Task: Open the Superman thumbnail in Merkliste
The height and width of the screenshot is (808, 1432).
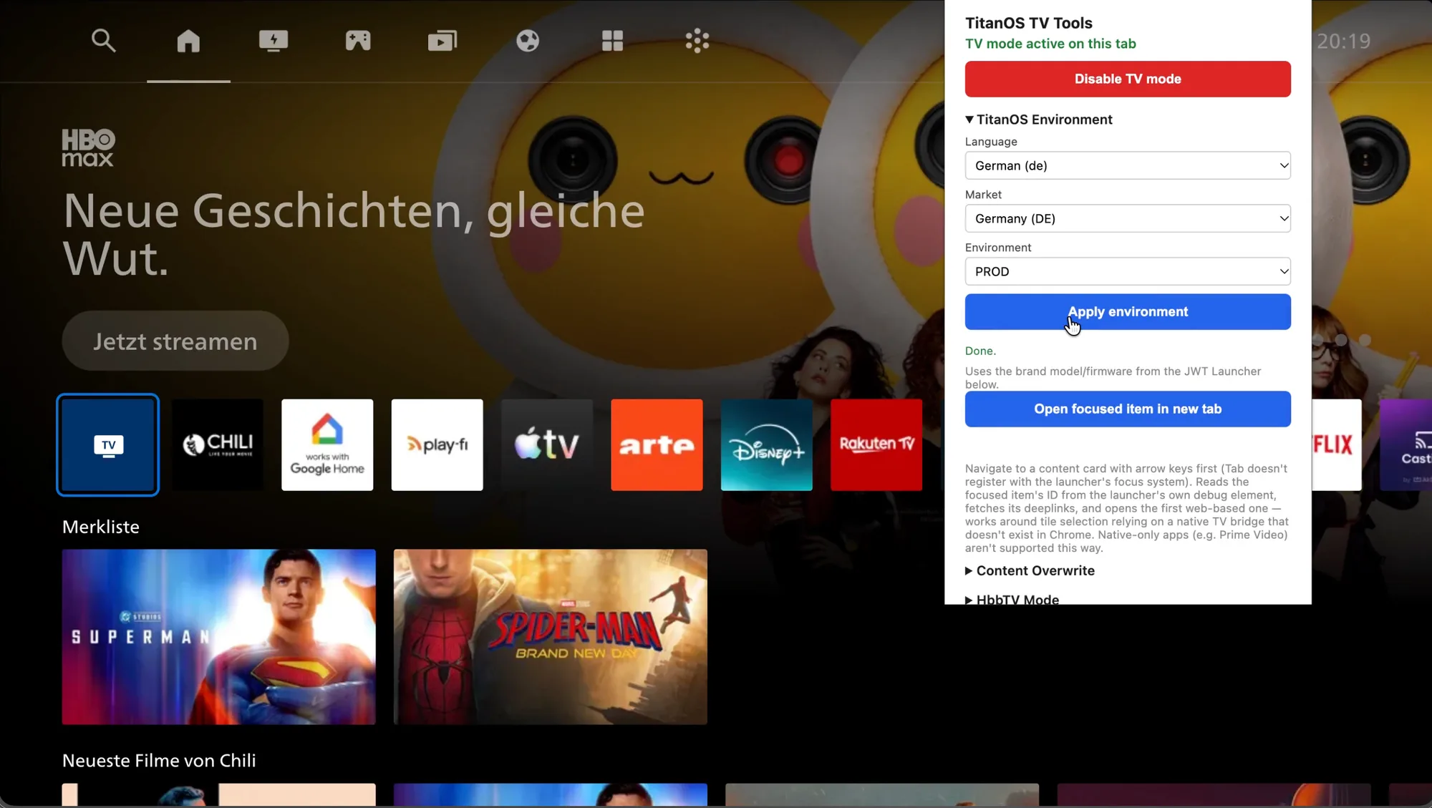Action: (x=218, y=637)
